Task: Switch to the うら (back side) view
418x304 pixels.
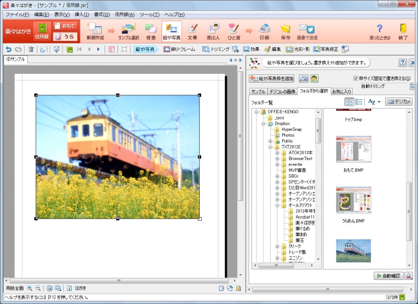Action: pos(65,37)
